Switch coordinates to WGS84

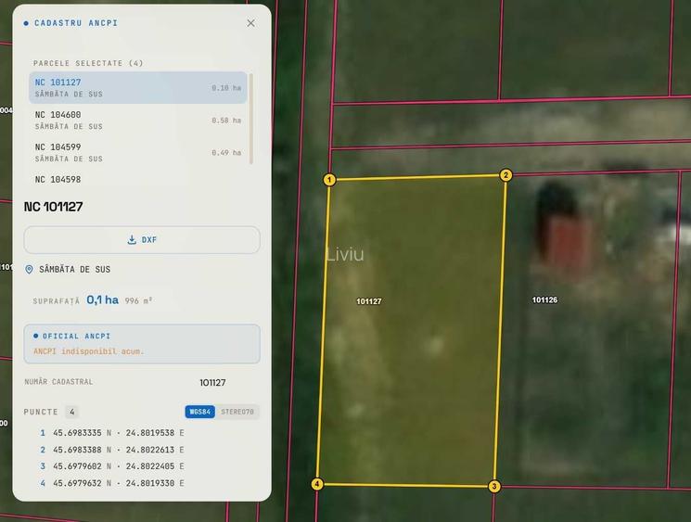(x=200, y=412)
